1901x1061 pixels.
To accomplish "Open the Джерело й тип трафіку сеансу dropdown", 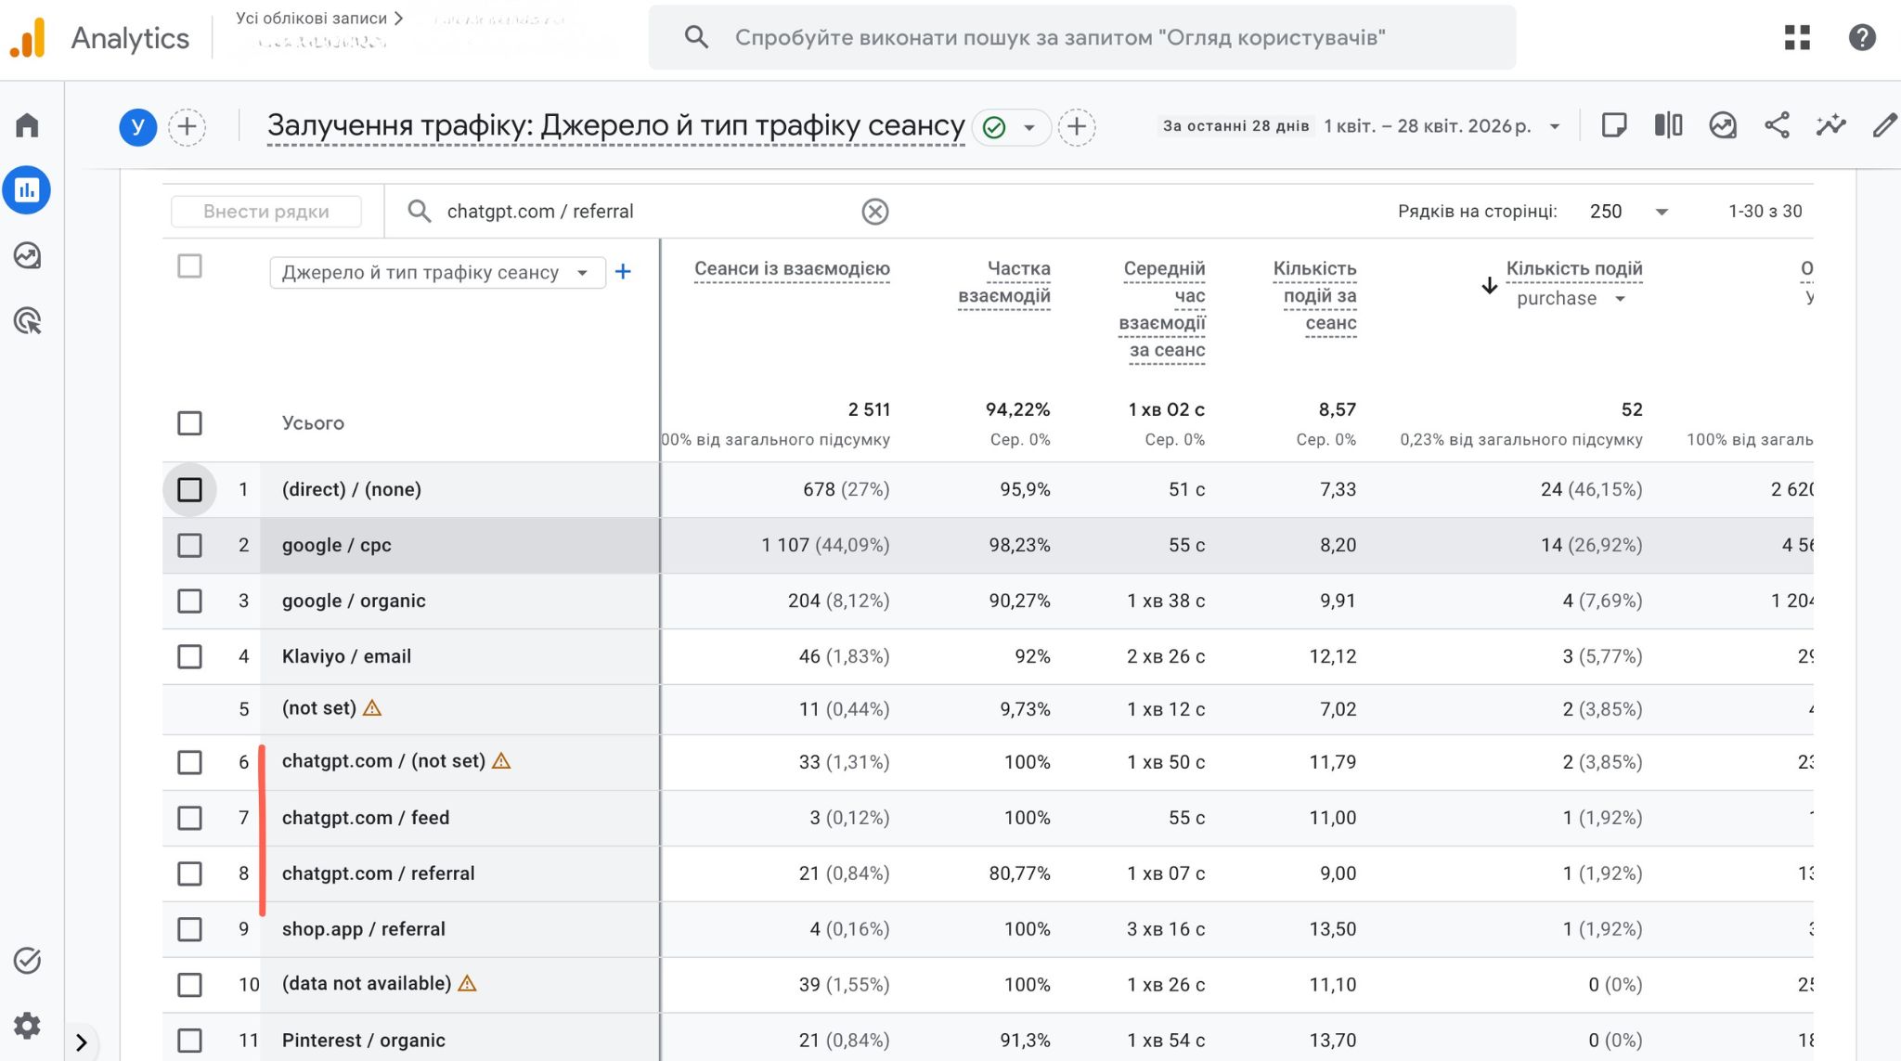I will coord(437,273).
